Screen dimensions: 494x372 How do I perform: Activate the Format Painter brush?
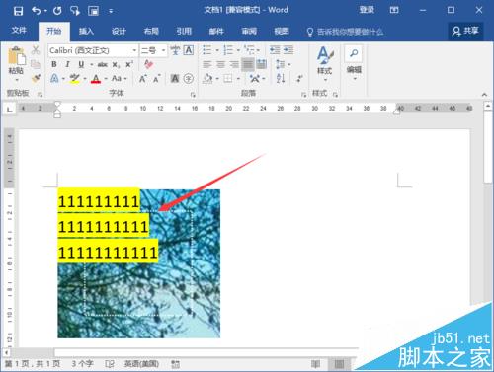36,78
